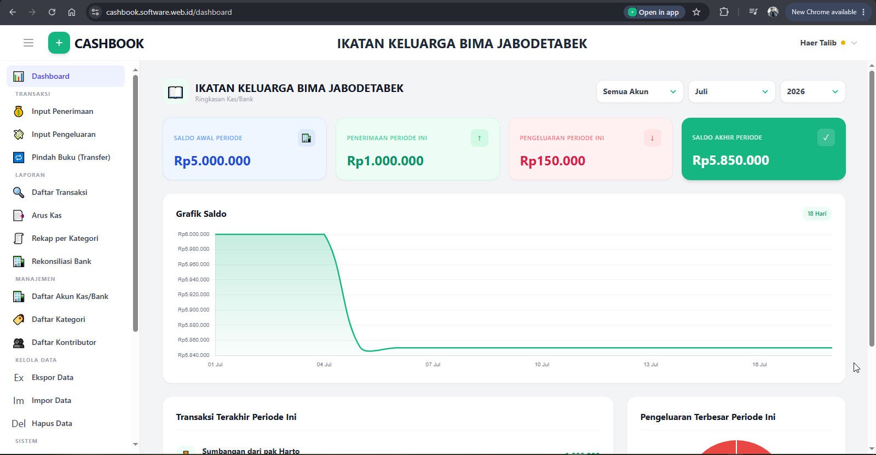Open the Chrome profile avatar
876x455 pixels.
point(773,12)
